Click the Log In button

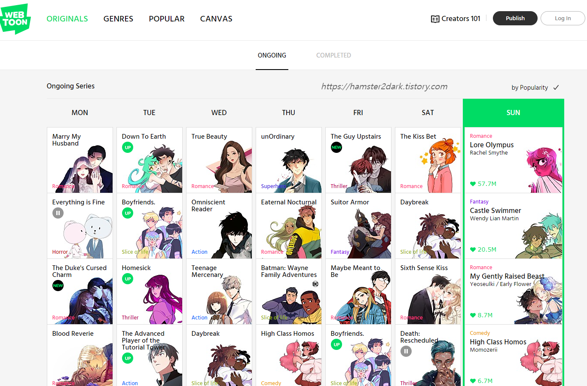563,18
